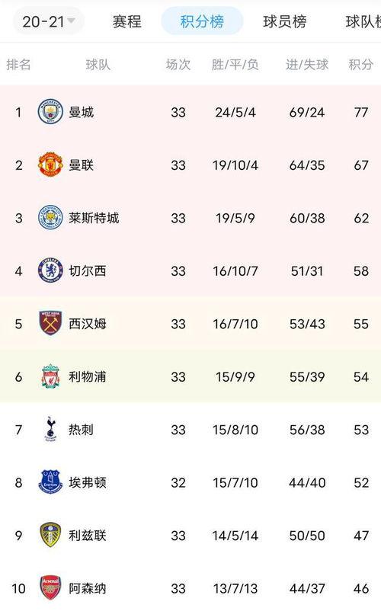381x611 pixels.
Task: Open the 莱斯特城 team name link
Action: [94, 218]
